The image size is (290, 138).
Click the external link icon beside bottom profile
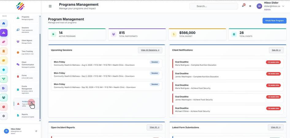36,131
